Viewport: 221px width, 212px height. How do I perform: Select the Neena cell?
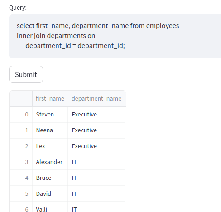click(50, 130)
